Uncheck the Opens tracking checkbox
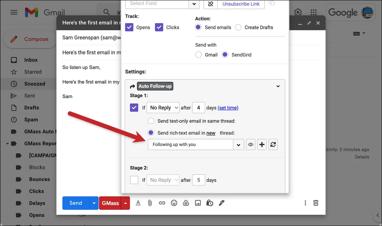 click(129, 27)
